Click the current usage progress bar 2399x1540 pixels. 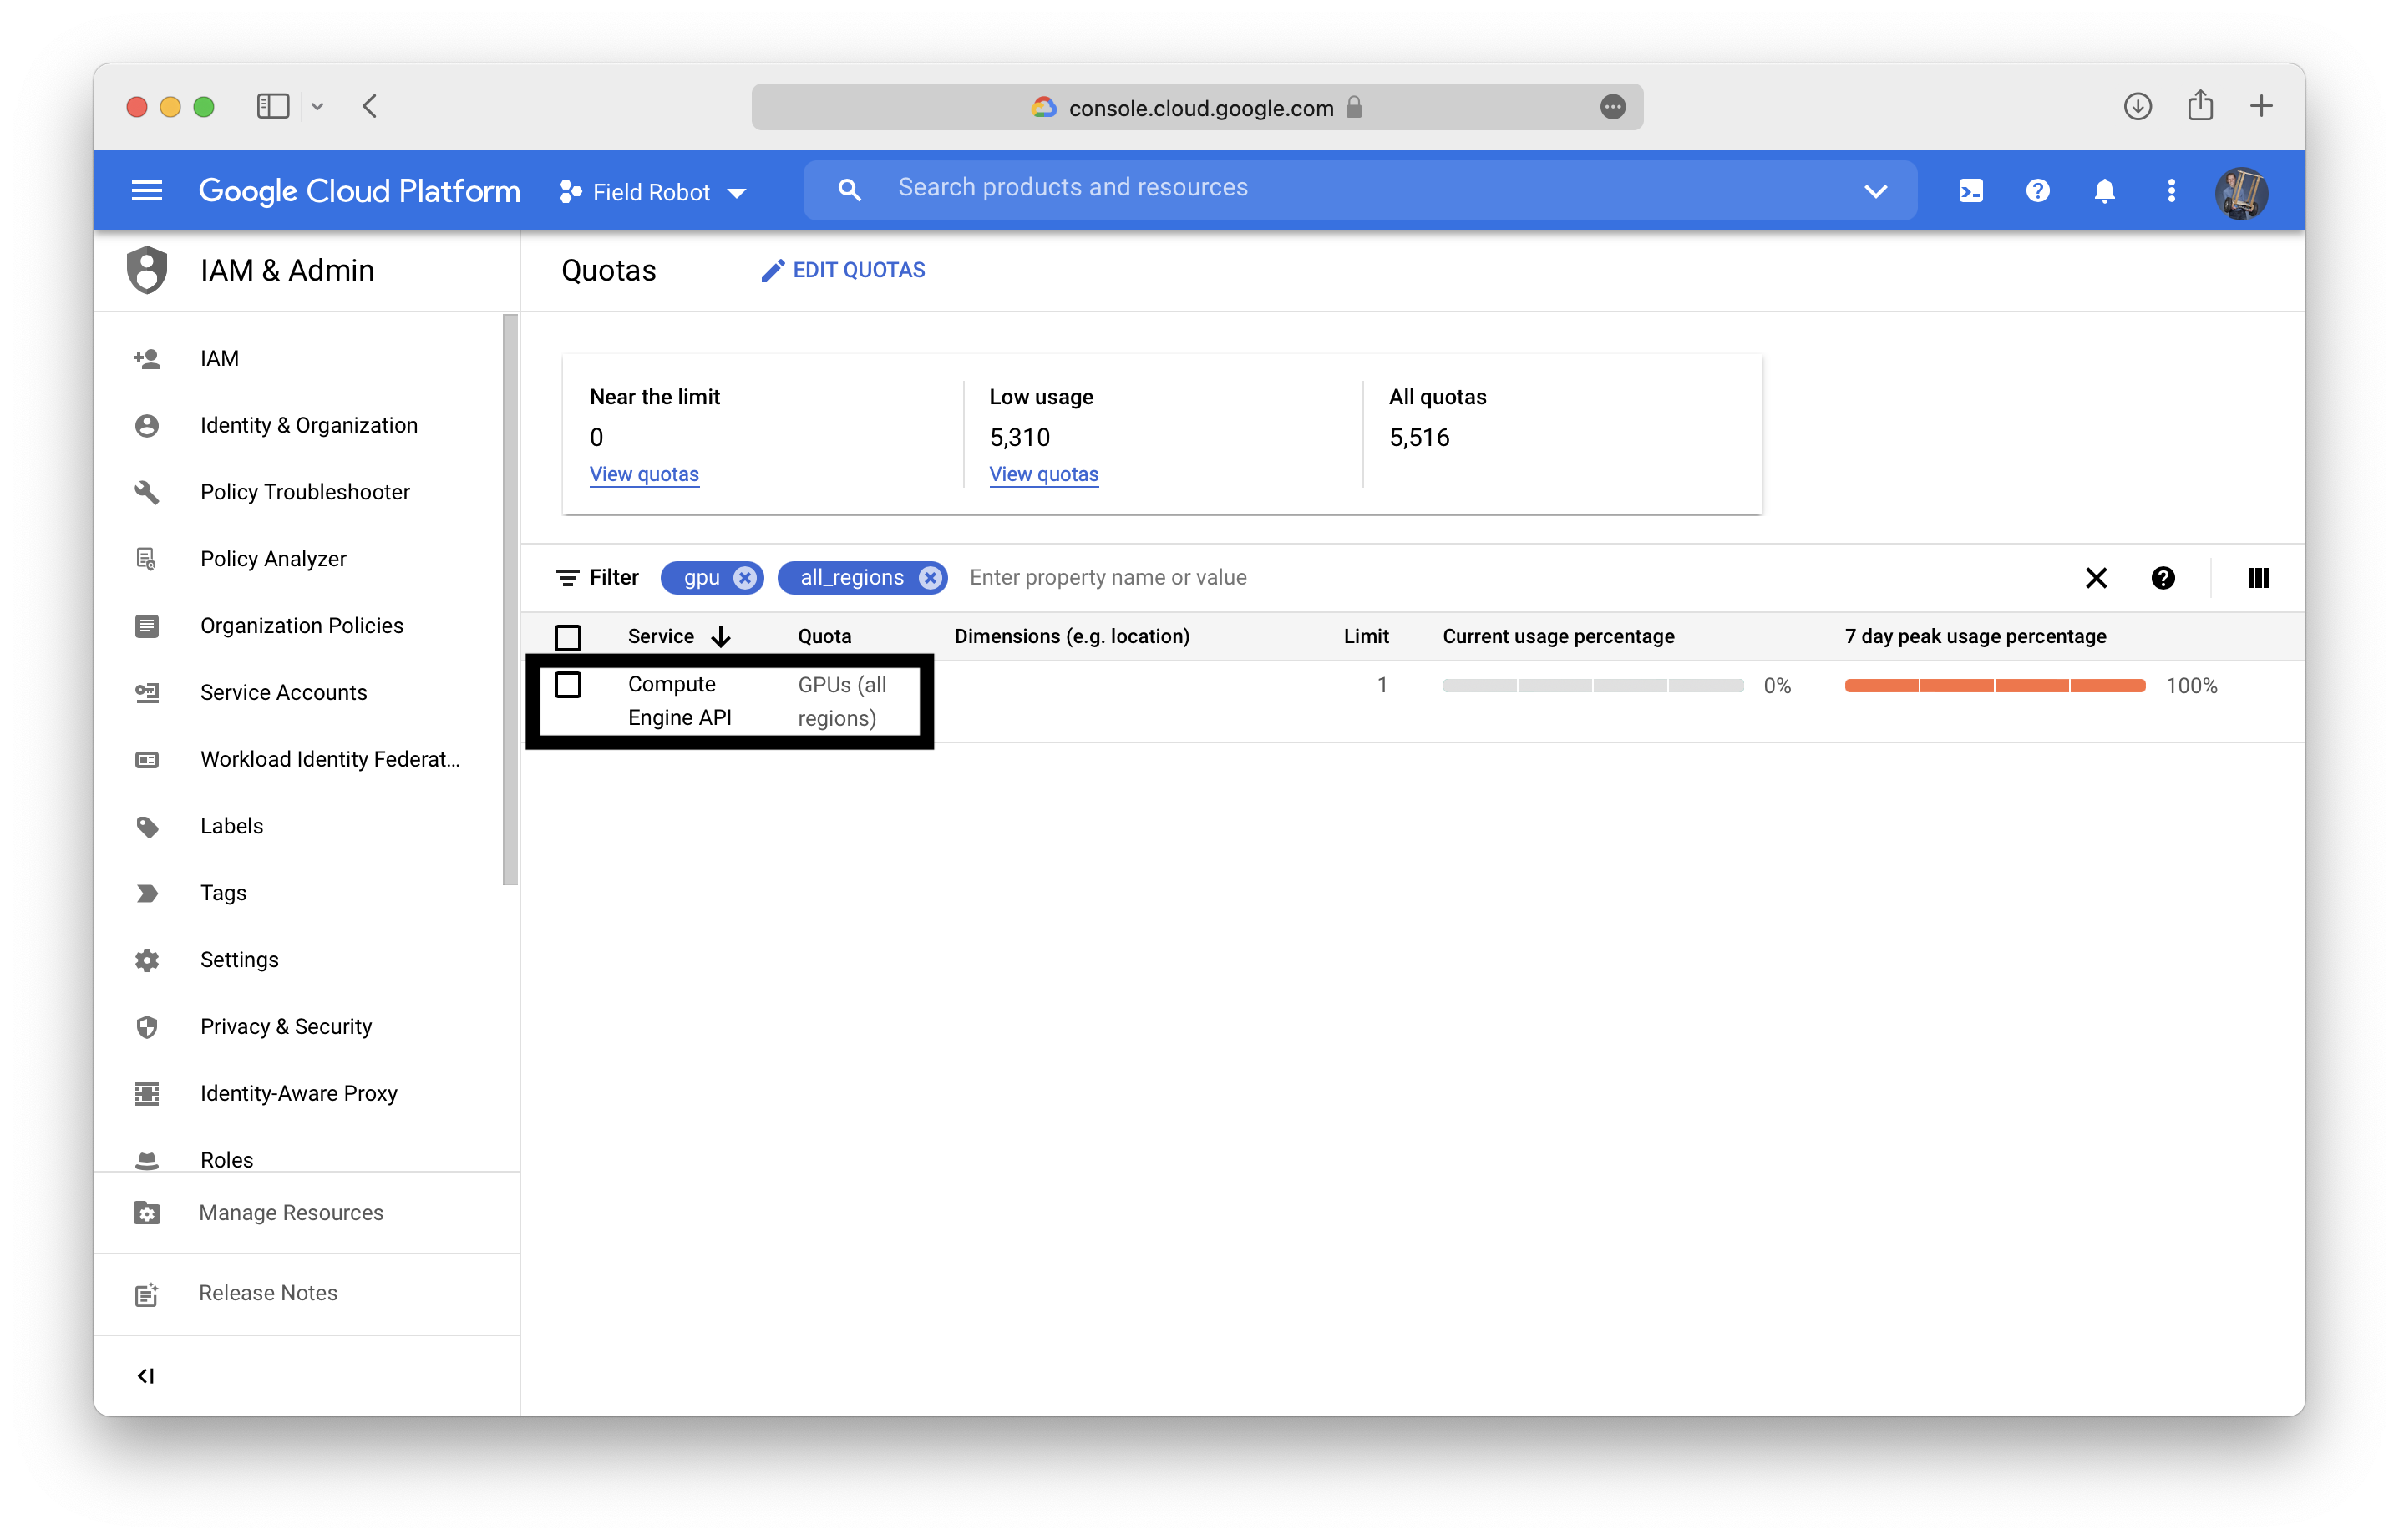(x=1592, y=686)
